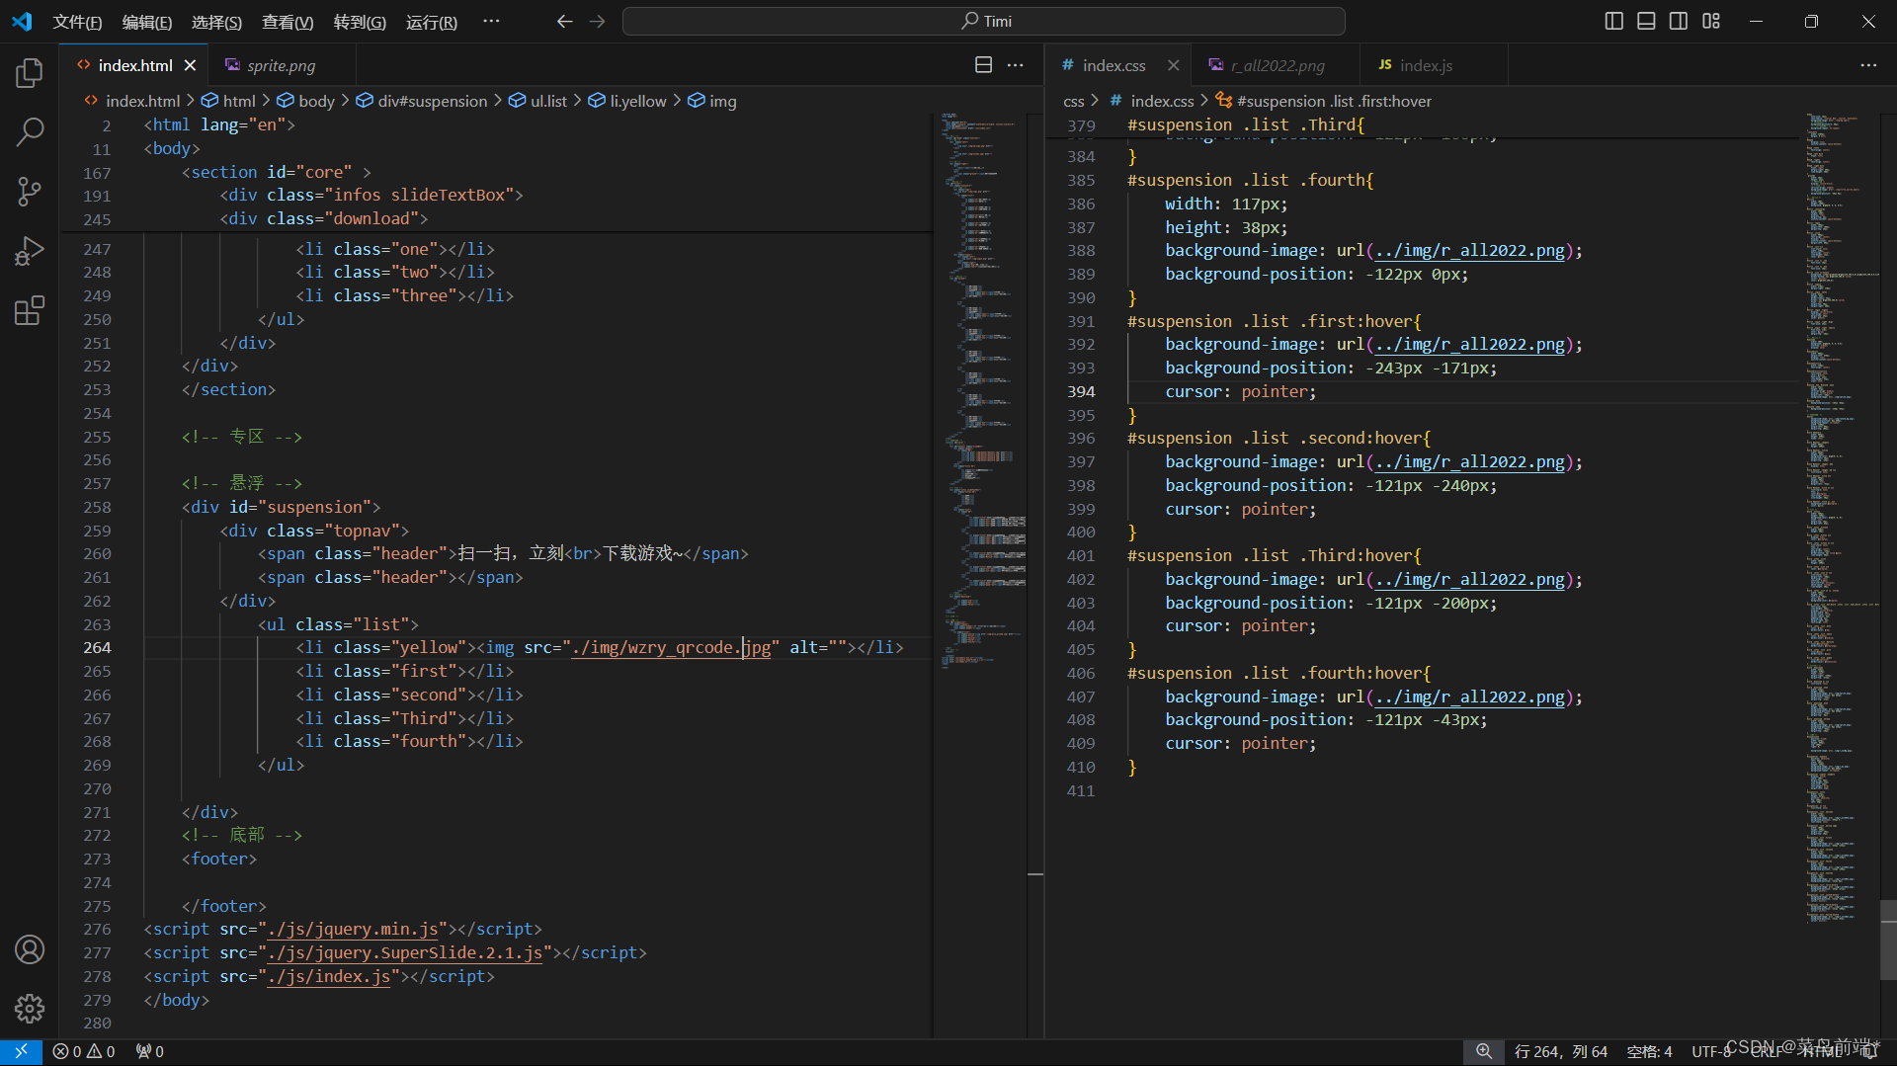Viewport: 1897px width, 1066px height.
Task: Follow the ./img/wzry_qrcode.jpg link
Action: [672, 647]
